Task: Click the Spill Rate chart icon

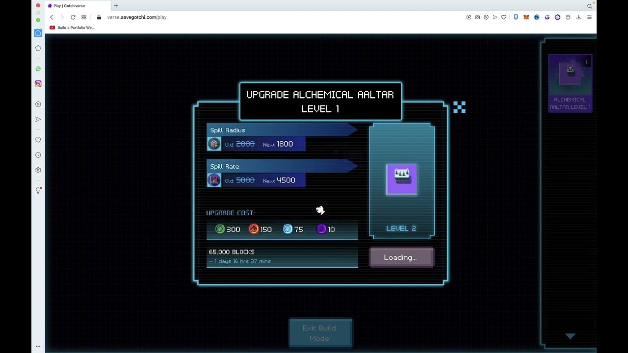Action: 214,180
